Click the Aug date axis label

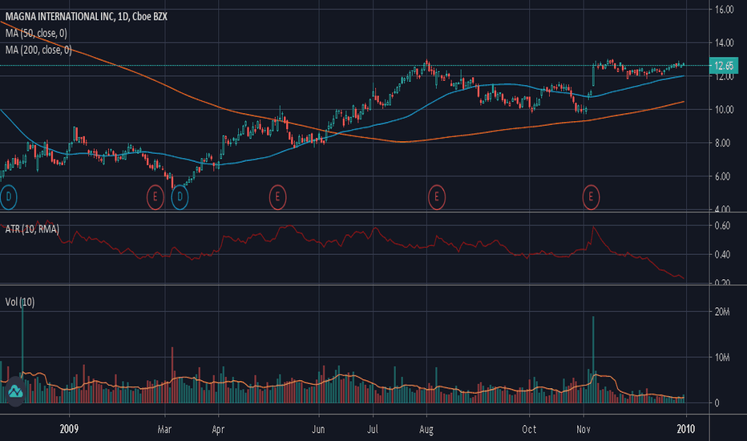tap(426, 430)
